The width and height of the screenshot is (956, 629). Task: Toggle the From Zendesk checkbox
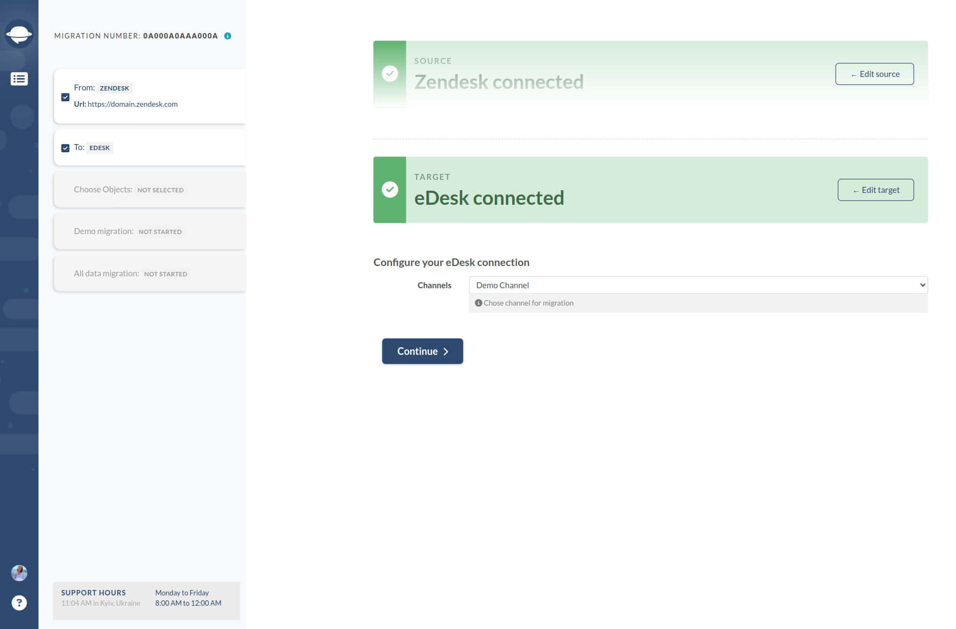(65, 98)
